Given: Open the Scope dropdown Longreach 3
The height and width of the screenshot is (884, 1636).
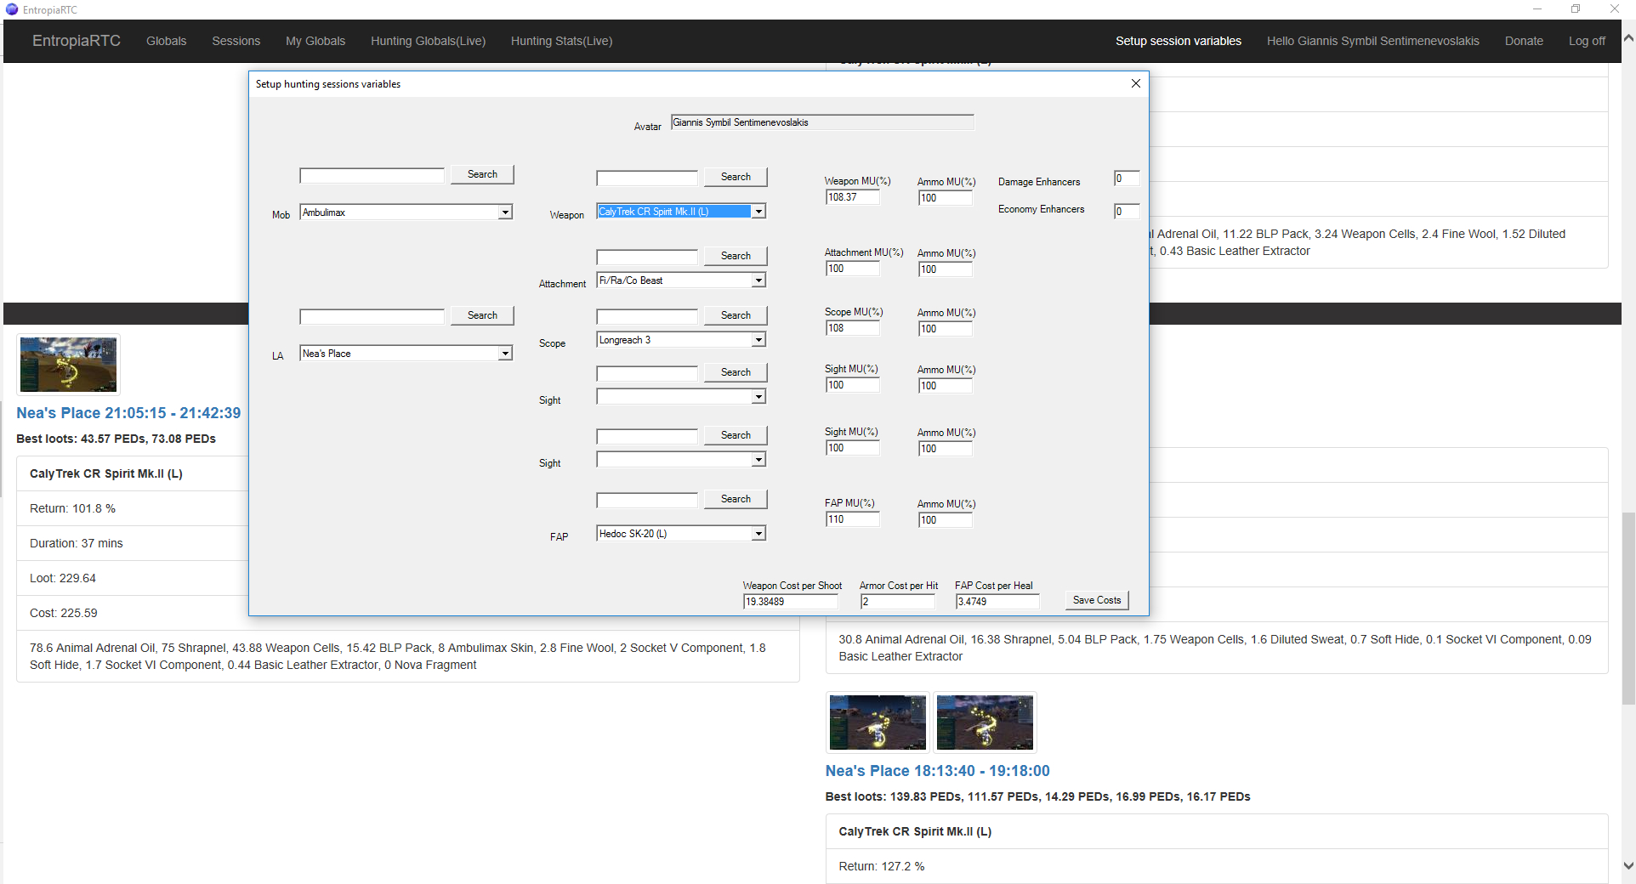Looking at the screenshot, I should (x=758, y=340).
